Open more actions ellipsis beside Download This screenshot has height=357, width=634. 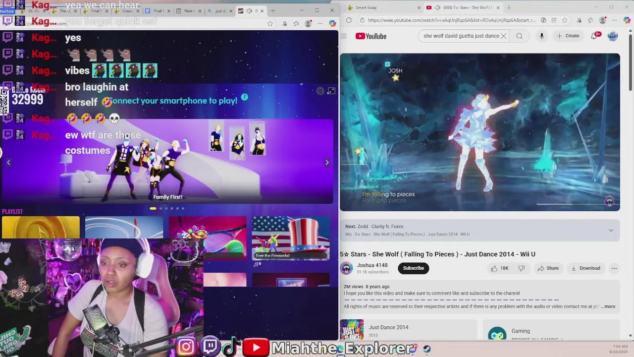click(x=614, y=268)
